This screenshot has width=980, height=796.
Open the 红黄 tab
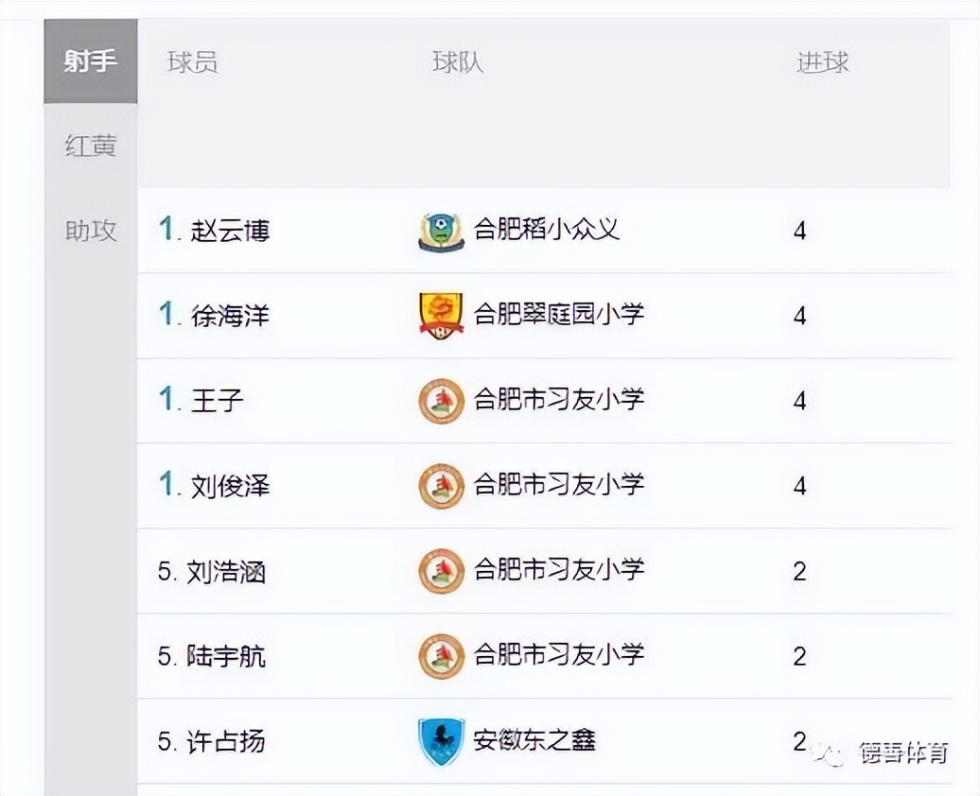pyautogui.click(x=90, y=146)
